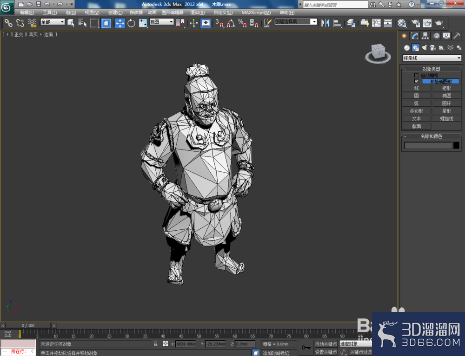Switch to the Hierarchy command panel tab
465x356 pixels.
tap(425, 36)
